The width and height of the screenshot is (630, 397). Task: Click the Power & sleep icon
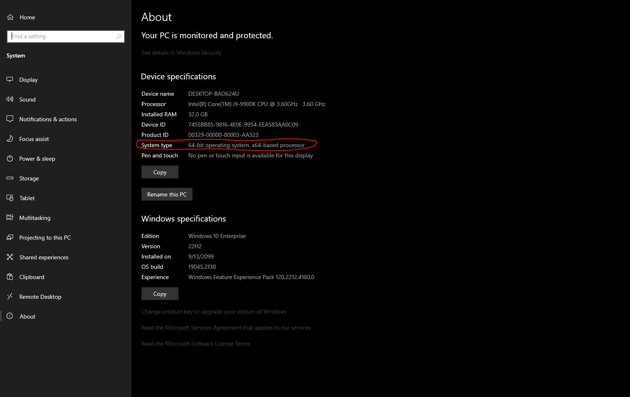[x=10, y=159]
